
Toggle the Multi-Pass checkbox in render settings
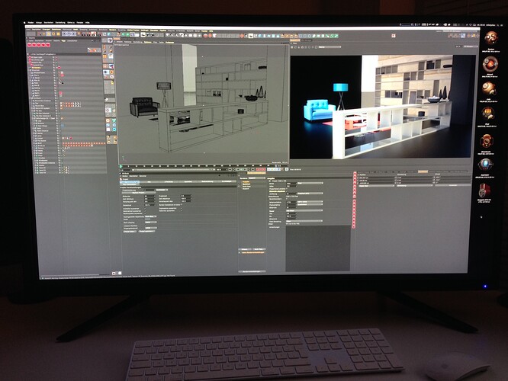pyautogui.click(x=239, y=186)
